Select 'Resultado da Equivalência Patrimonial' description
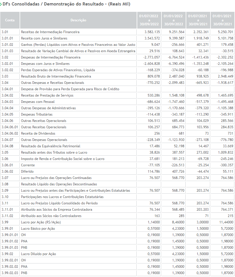This screenshot has height=277, width=235. [50, 146]
